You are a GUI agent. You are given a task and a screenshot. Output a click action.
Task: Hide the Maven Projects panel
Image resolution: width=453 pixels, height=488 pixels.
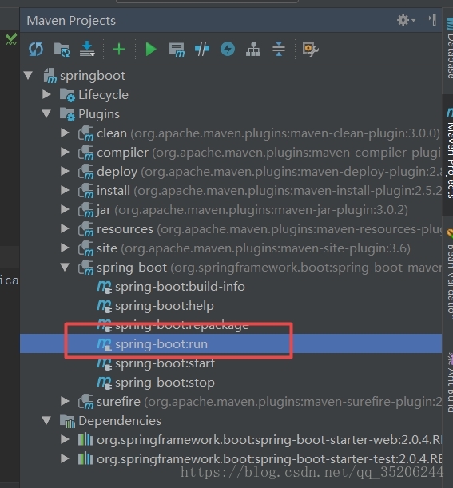coord(431,20)
